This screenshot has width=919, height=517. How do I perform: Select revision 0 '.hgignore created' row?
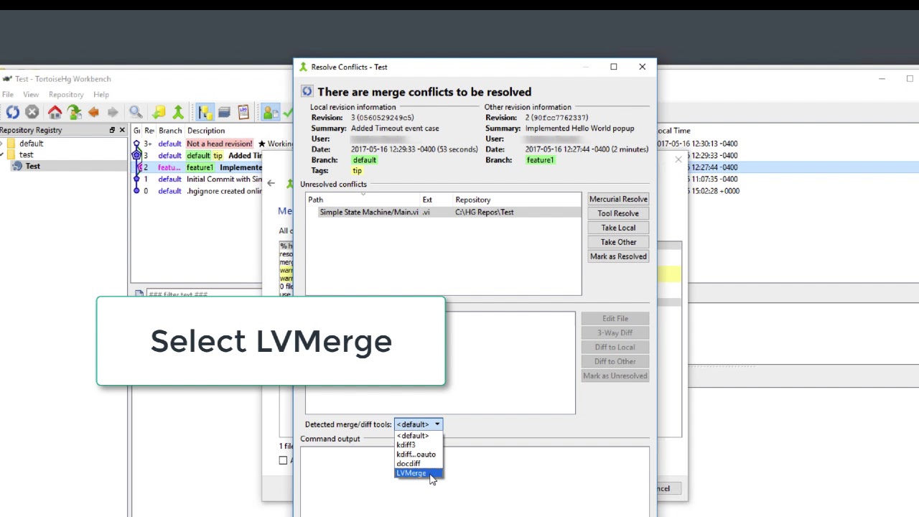click(197, 191)
